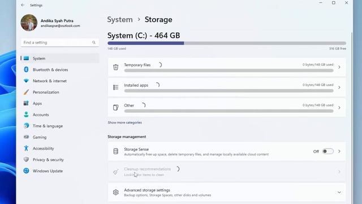The height and width of the screenshot is (204, 362).
Task: Click the System monitor icon in sidebar
Action: pyautogui.click(x=27, y=58)
